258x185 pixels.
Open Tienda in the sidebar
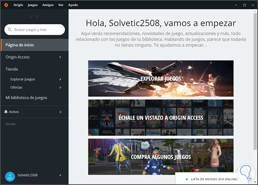pyautogui.click(x=11, y=69)
